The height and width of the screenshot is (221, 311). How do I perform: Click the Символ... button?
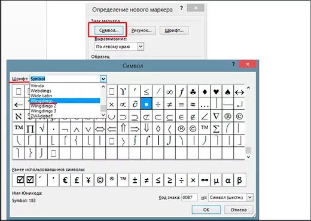click(x=109, y=30)
